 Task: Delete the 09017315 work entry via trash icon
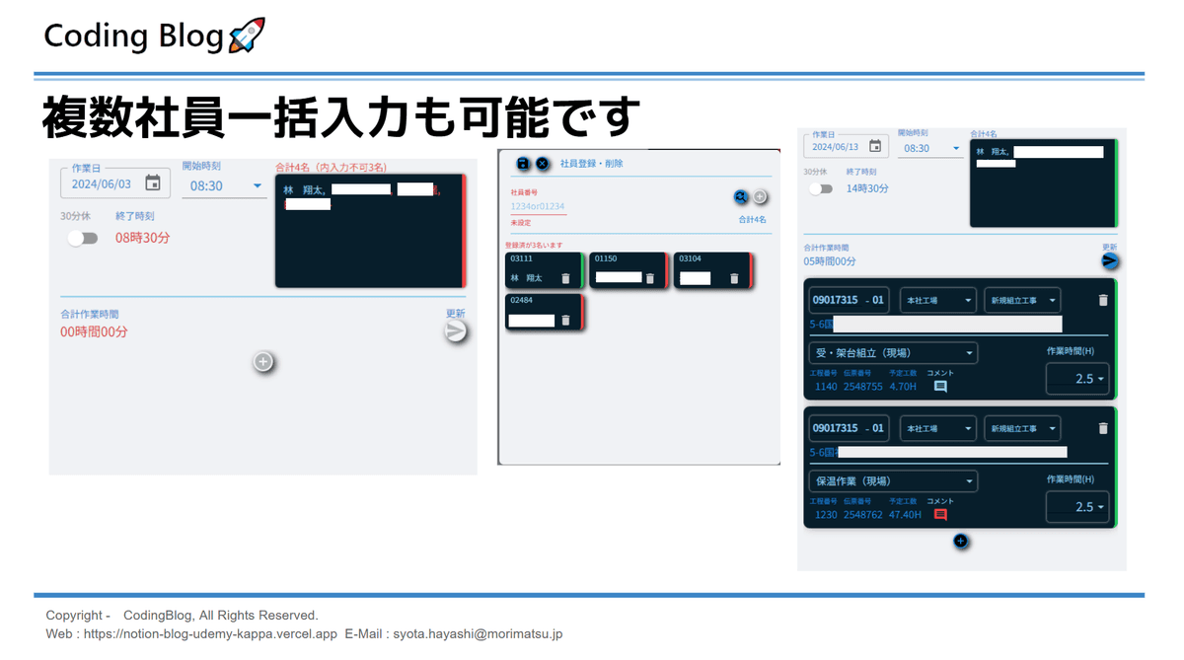(x=1104, y=300)
